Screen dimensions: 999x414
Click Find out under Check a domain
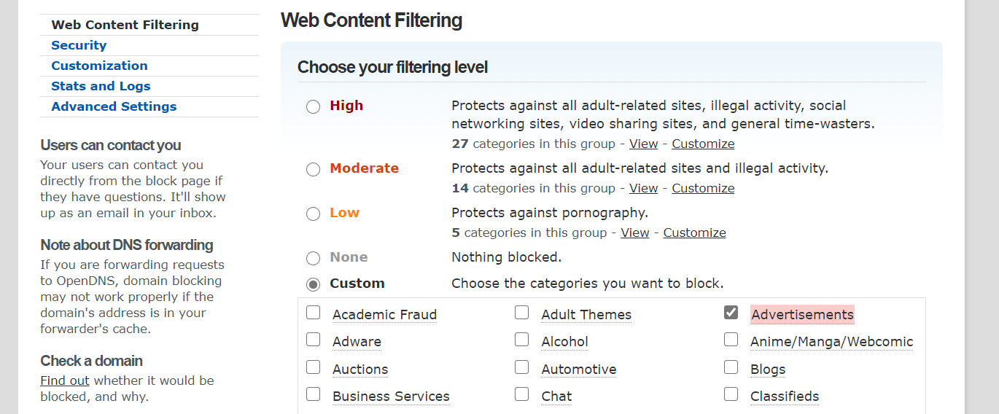coord(65,380)
